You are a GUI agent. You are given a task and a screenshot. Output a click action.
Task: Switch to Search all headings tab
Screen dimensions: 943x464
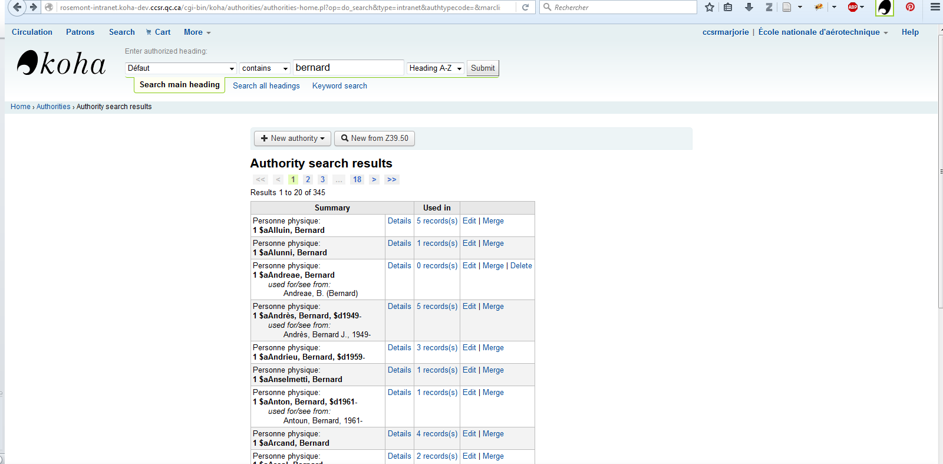point(266,86)
